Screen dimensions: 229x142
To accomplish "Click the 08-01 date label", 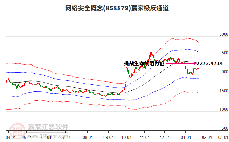I will pos(88,138).
